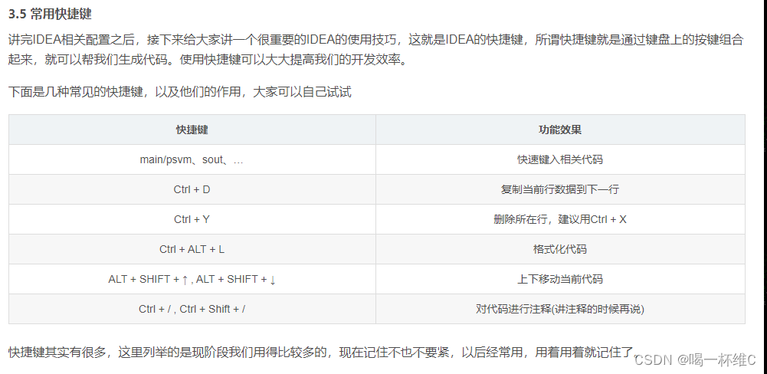
Task: Click the cell "快速键入相关代码"
Action: point(560,159)
